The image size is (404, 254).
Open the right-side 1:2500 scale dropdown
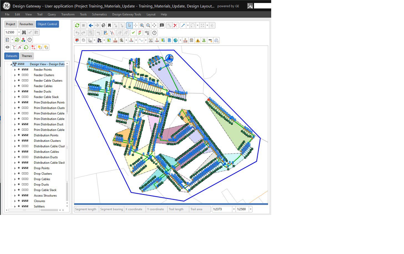(x=250, y=209)
